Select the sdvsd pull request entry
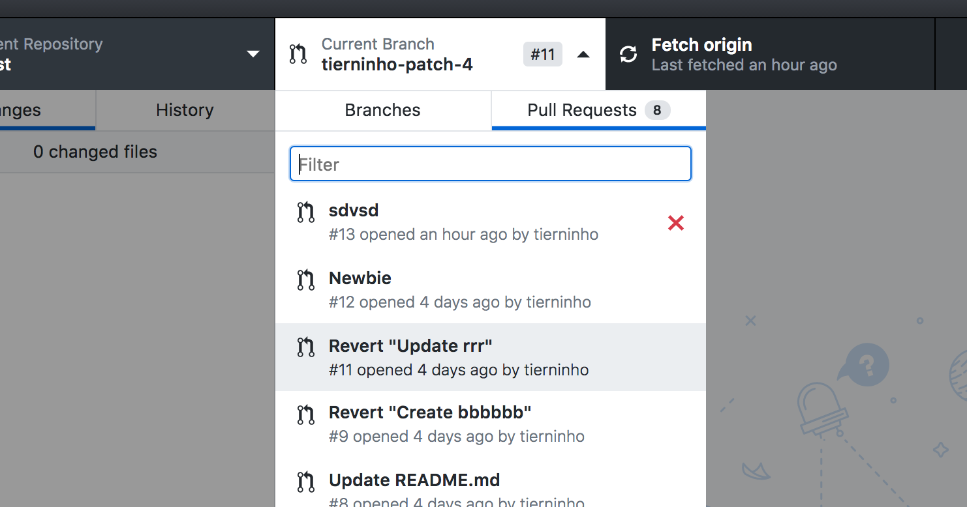 457,222
